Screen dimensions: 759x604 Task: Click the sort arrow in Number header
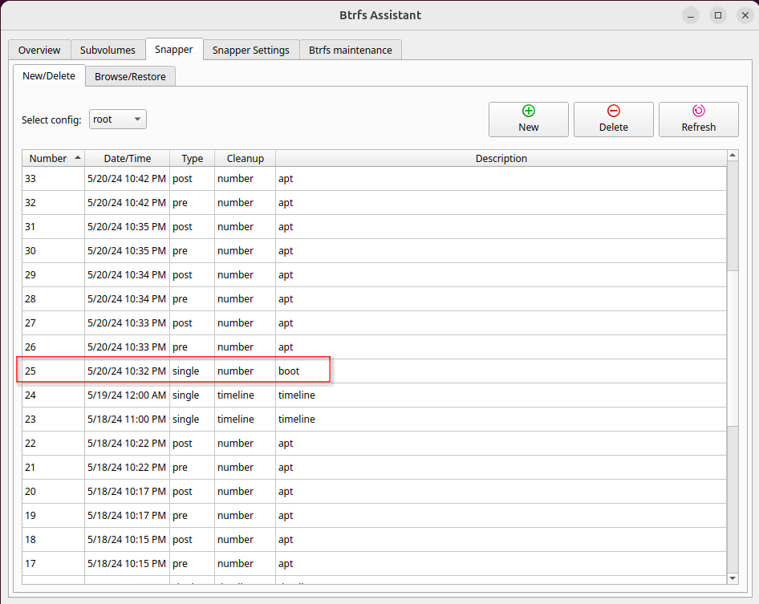tap(77, 158)
